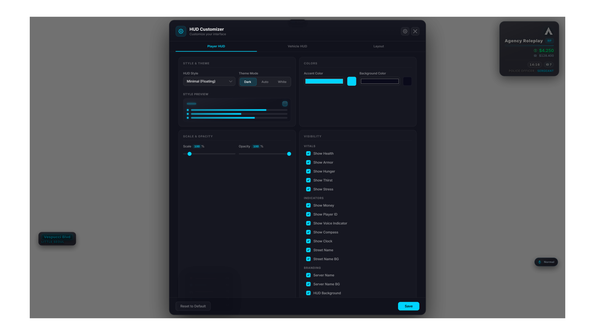Choose the Auto theme mode

coord(265,82)
